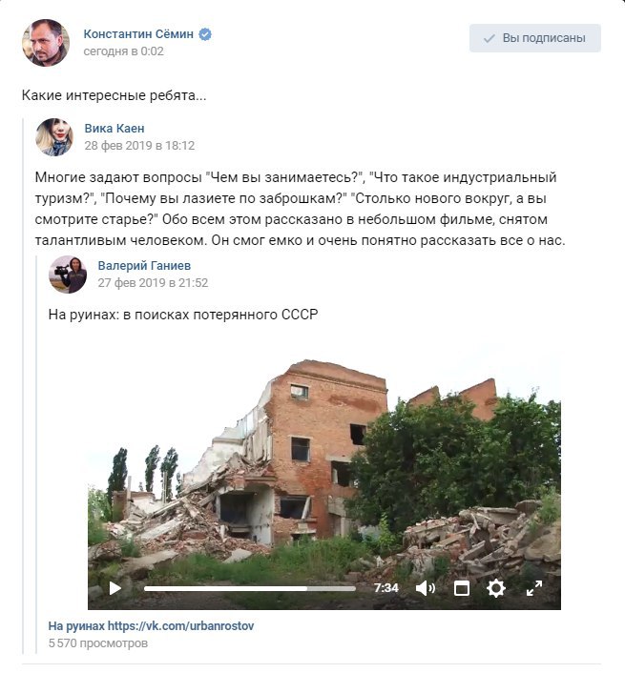Click Константин Сёмин's profile avatar
The height and width of the screenshot is (673, 625).
(x=46, y=43)
